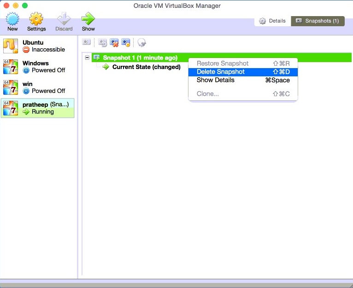This screenshot has height=288, width=353.
Task: Switch to the Snapshots (1) tab
Action: [318, 21]
